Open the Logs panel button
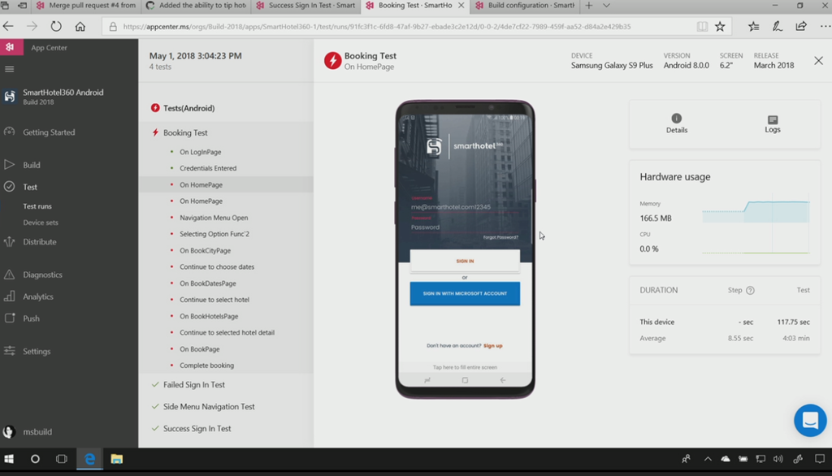The width and height of the screenshot is (832, 476). coord(773,123)
